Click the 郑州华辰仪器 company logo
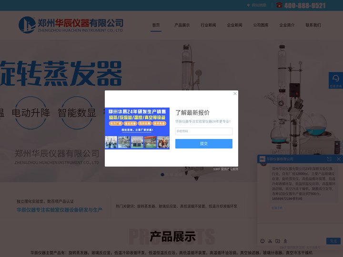This screenshot has width=343, height=257. click(x=71, y=25)
